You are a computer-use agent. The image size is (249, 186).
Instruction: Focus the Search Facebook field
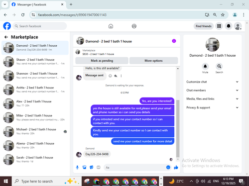pos(40,26)
